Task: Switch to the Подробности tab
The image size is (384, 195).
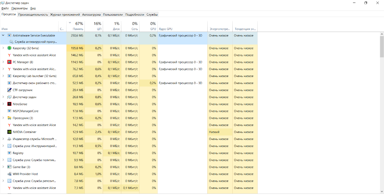Action: pyautogui.click(x=135, y=14)
